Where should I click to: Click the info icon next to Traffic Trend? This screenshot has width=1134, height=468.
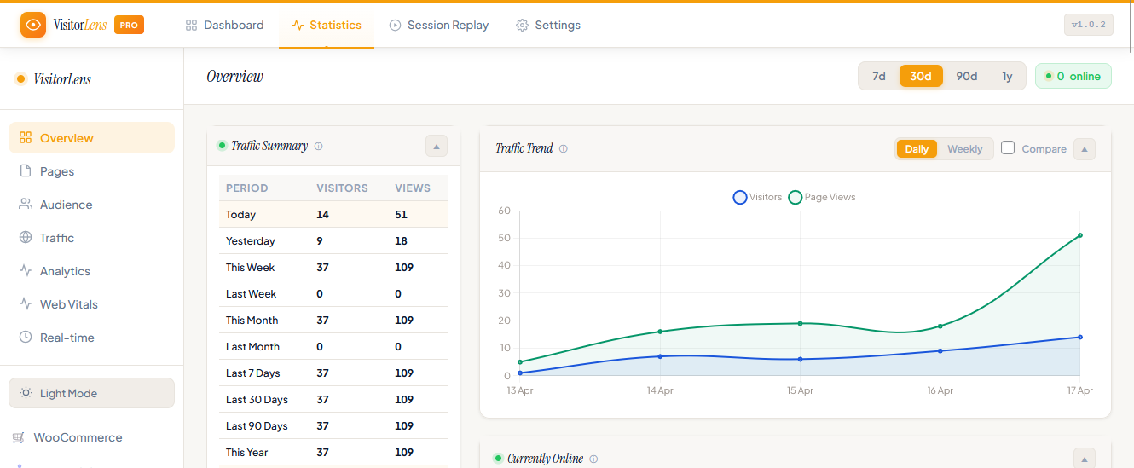tap(564, 149)
